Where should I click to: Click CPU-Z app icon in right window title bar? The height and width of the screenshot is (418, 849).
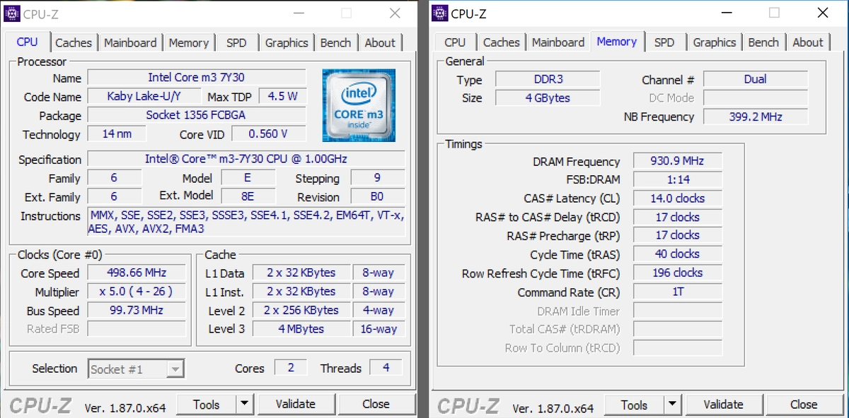pos(440,13)
